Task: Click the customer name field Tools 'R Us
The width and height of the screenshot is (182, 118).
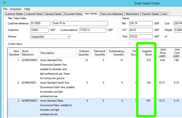Action: coord(80,23)
